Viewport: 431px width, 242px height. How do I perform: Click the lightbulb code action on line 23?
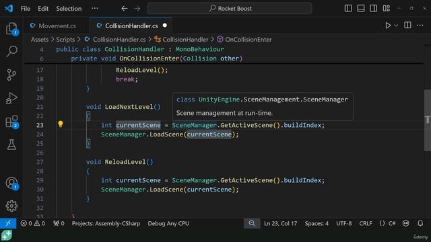click(61, 124)
